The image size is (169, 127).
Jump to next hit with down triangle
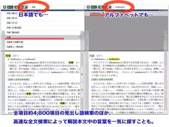82,90
